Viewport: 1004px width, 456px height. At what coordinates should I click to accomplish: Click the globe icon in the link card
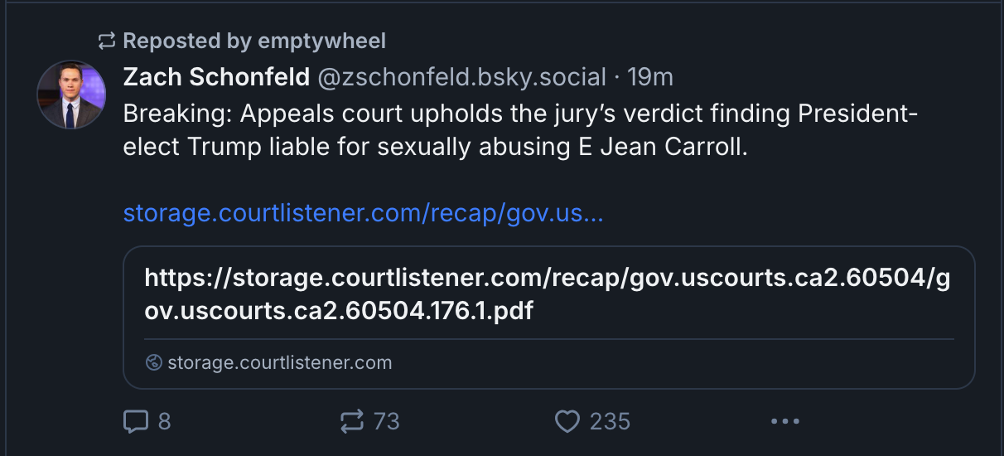[153, 362]
